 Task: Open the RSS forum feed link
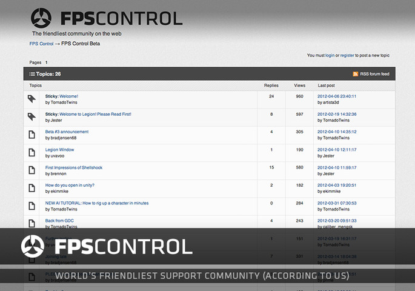point(374,74)
